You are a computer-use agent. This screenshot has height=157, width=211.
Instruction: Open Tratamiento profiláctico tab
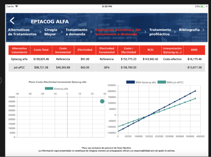160,32
